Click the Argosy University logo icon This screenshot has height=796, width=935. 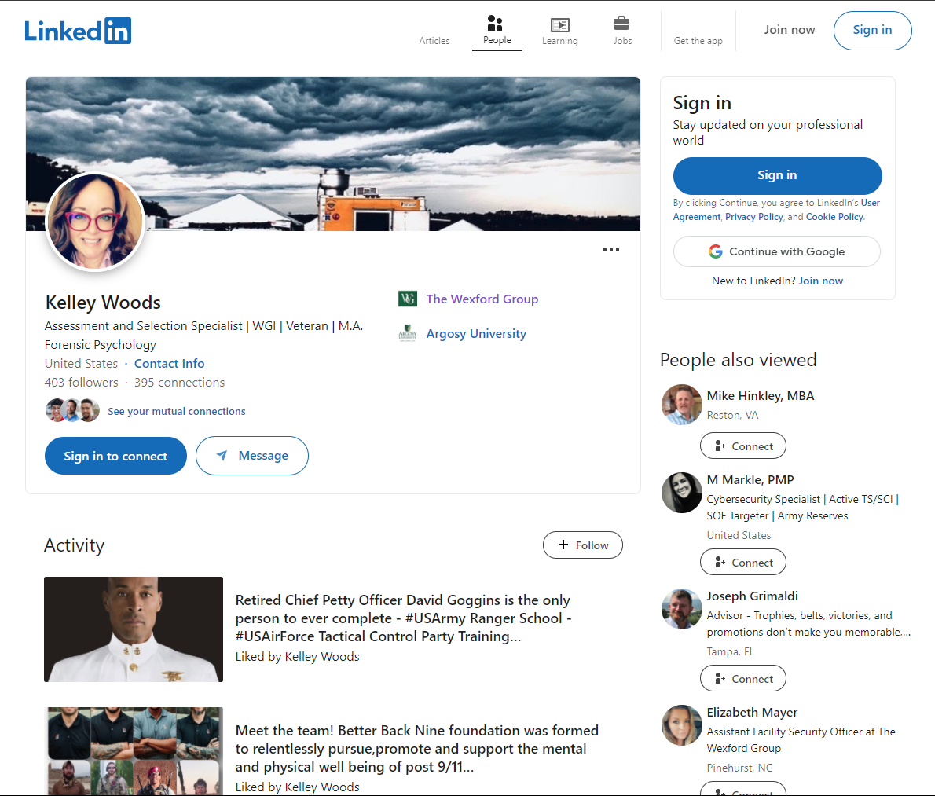click(x=407, y=332)
